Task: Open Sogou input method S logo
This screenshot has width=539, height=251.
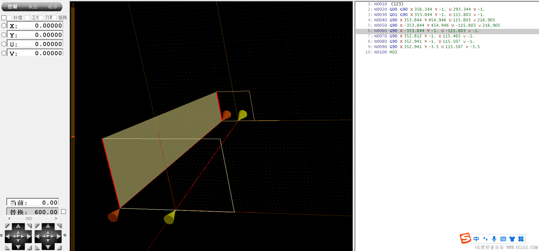Action: (x=465, y=238)
